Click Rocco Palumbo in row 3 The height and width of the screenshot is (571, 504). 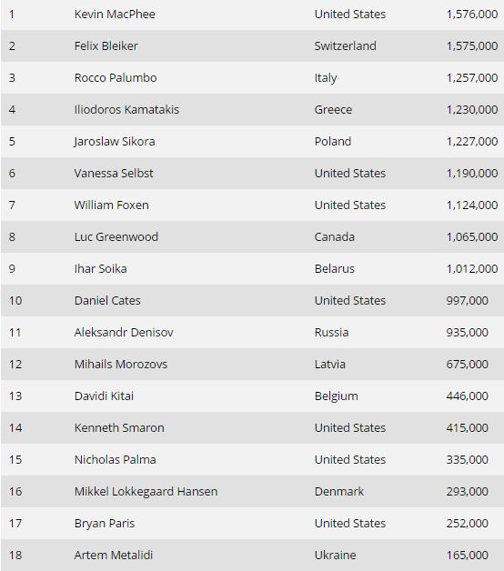pyautogui.click(x=116, y=78)
